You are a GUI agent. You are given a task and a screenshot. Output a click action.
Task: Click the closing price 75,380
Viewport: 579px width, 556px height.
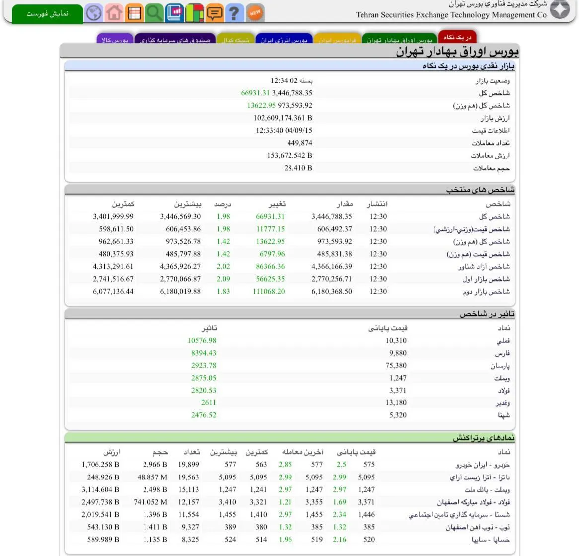(396, 365)
